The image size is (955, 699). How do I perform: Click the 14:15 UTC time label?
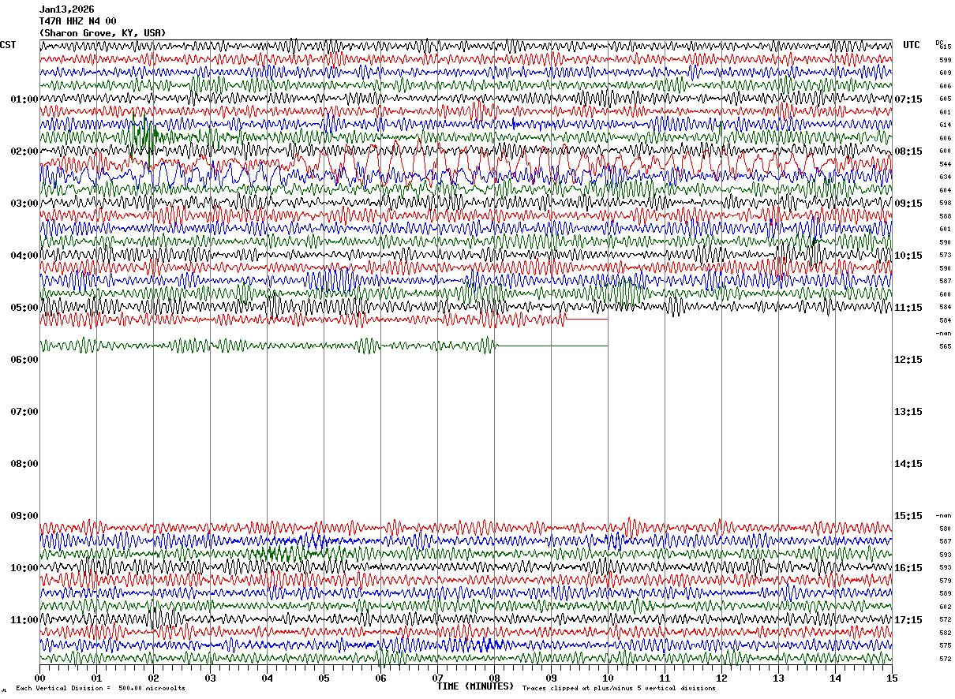coord(908,464)
